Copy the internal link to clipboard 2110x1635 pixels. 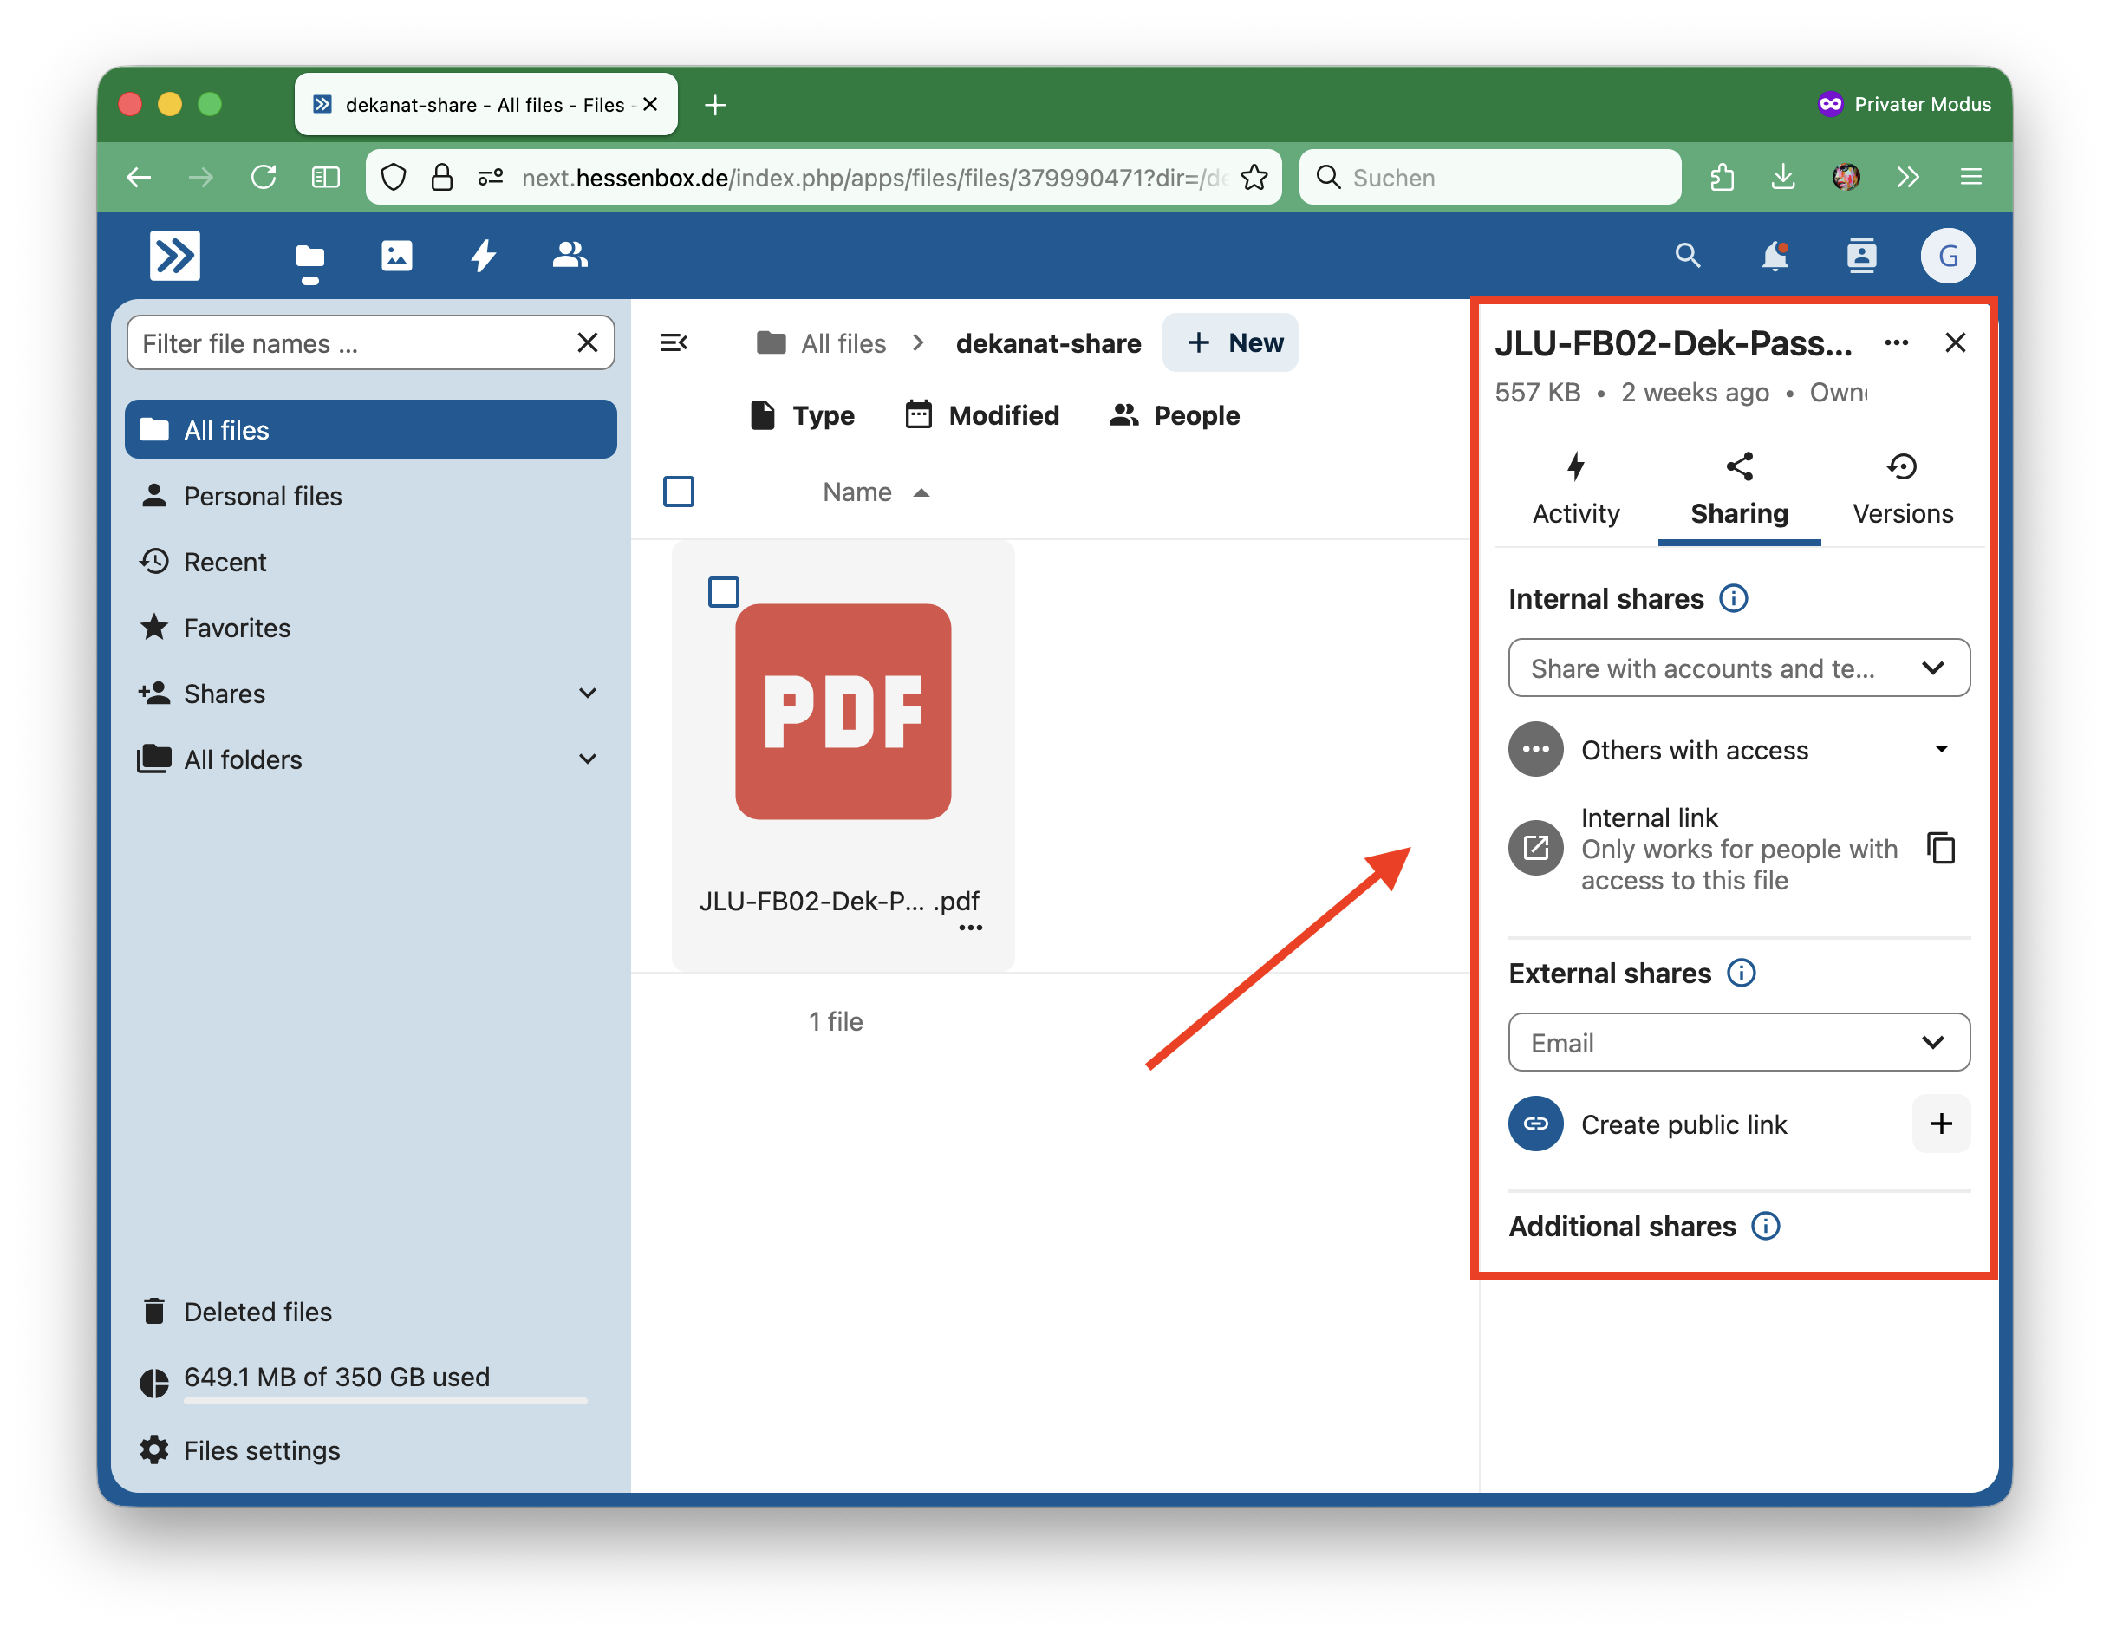1941,848
